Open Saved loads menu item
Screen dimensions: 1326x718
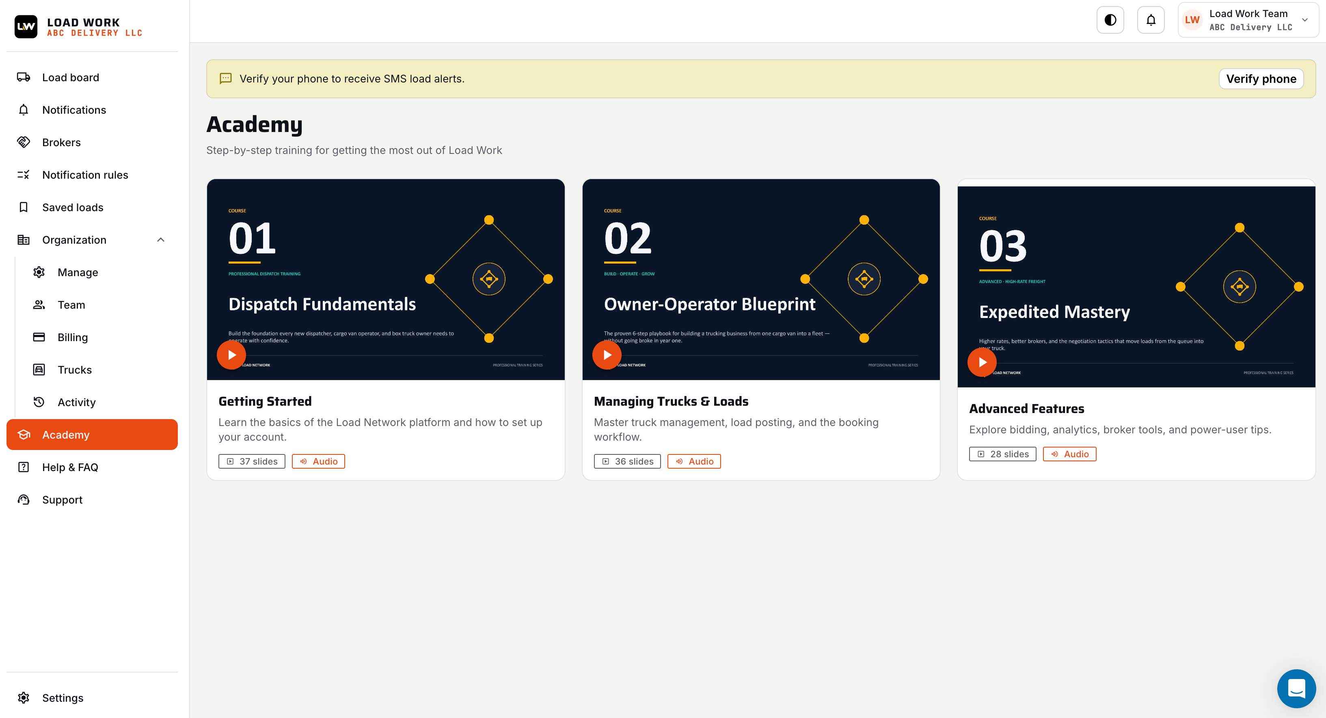coord(92,207)
